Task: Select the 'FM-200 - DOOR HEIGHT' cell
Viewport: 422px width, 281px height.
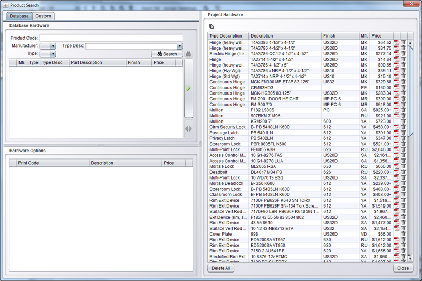Action: (285, 99)
